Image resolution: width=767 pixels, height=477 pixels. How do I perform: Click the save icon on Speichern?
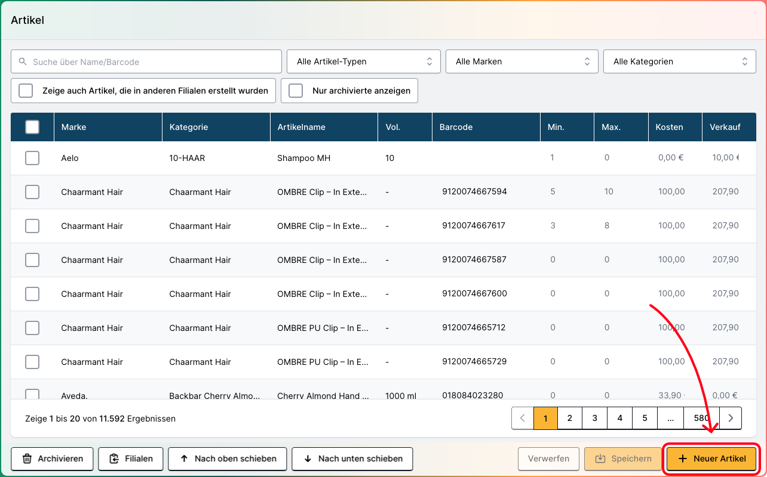tap(600, 459)
